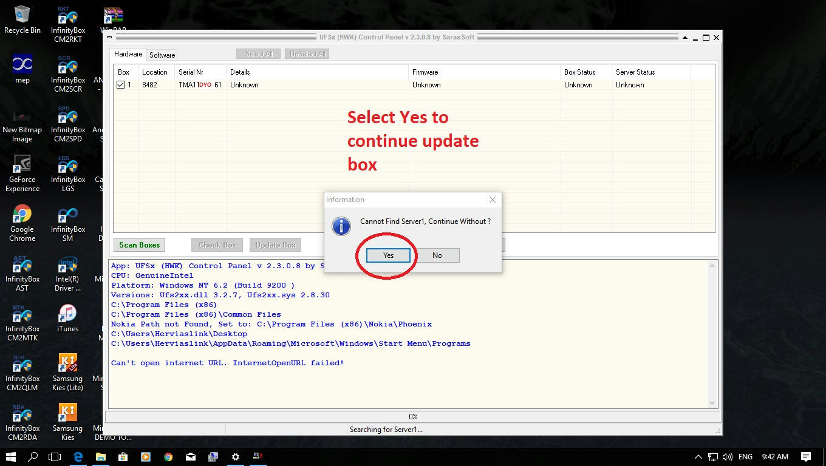This screenshot has width=826, height=466.
Task: Click the Serial Nr column header
Action: [x=200, y=72]
